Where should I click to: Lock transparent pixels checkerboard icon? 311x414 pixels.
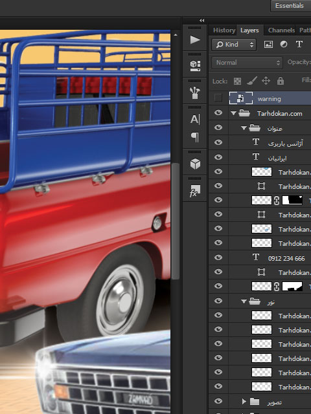[237, 81]
